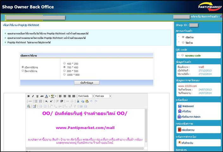The height and width of the screenshot is (152, 223).
Task: Click the save data button (บันทึกข้อมูล)
Action: [87, 83]
